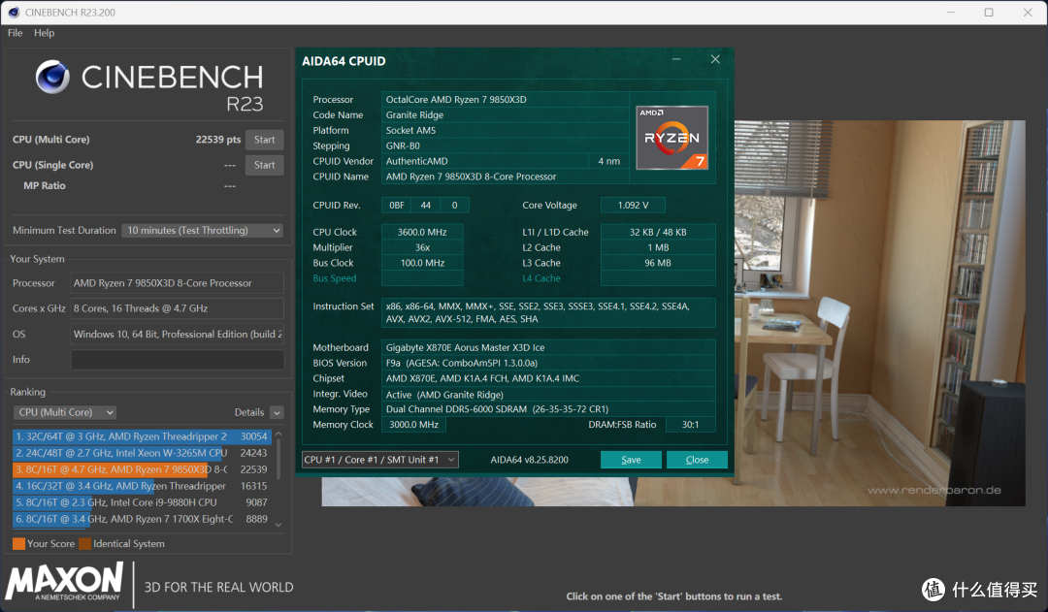Viewport: 1048px width, 612px height.
Task: Start the CPU Multi Core test
Action: pos(265,140)
